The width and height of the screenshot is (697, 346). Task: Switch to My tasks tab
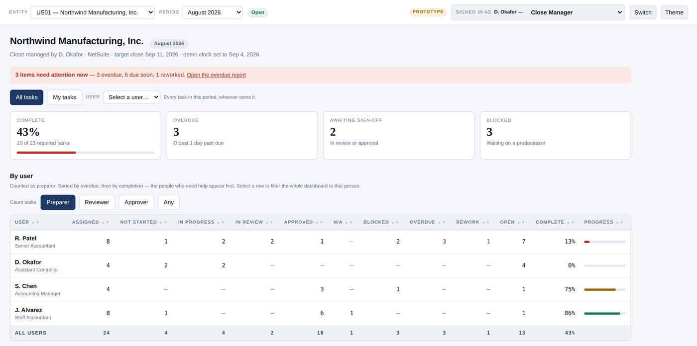[x=65, y=97]
